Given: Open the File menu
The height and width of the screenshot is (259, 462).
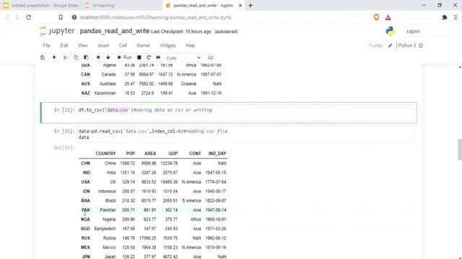Looking at the screenshot, I should tap(46, 45).
